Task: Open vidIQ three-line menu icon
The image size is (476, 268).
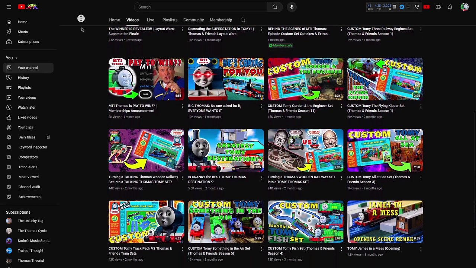Action: 408,7
